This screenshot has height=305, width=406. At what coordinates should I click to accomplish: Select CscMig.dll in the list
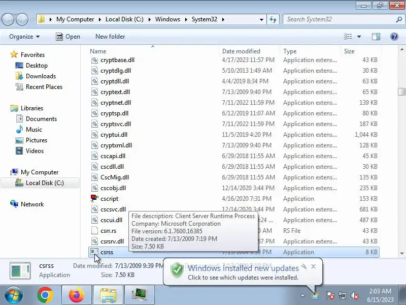[115, 177]
